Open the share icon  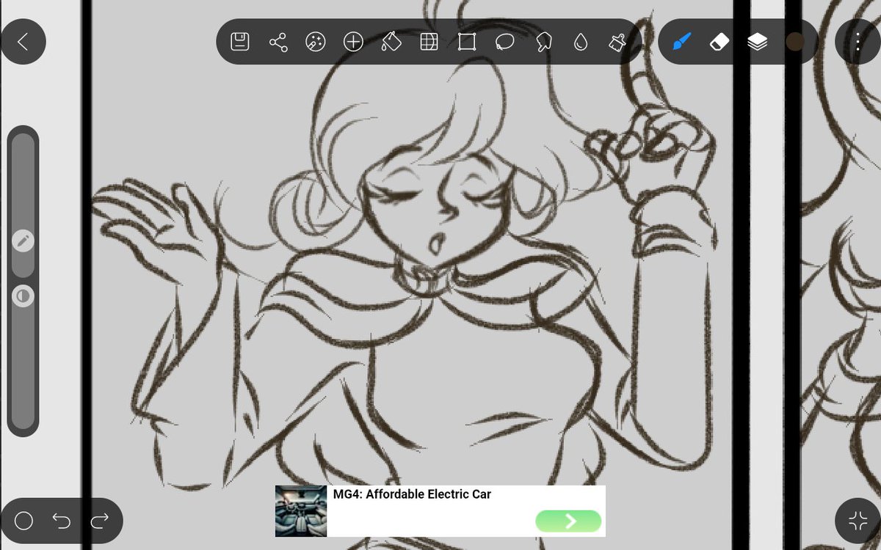278,42
